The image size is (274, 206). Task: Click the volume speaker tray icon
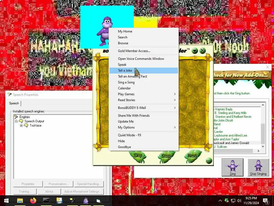coord(239,201)
